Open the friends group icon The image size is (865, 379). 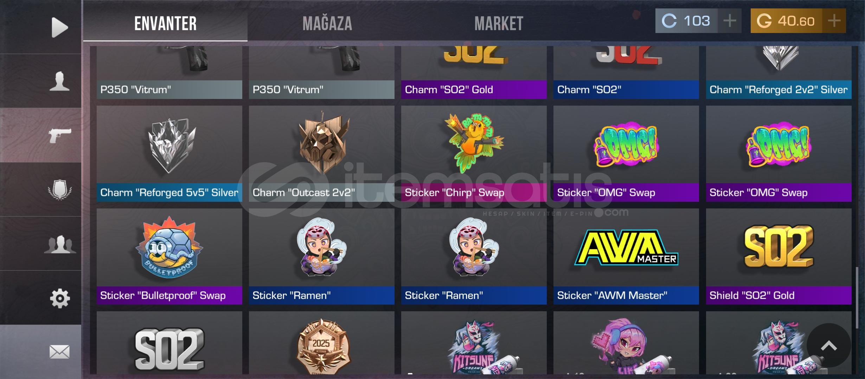59,244
